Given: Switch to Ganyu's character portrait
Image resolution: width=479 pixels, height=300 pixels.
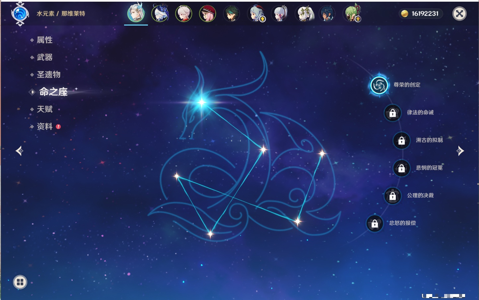Looking at the screenshot, I should pyautogui.click(x=255, y=14).
